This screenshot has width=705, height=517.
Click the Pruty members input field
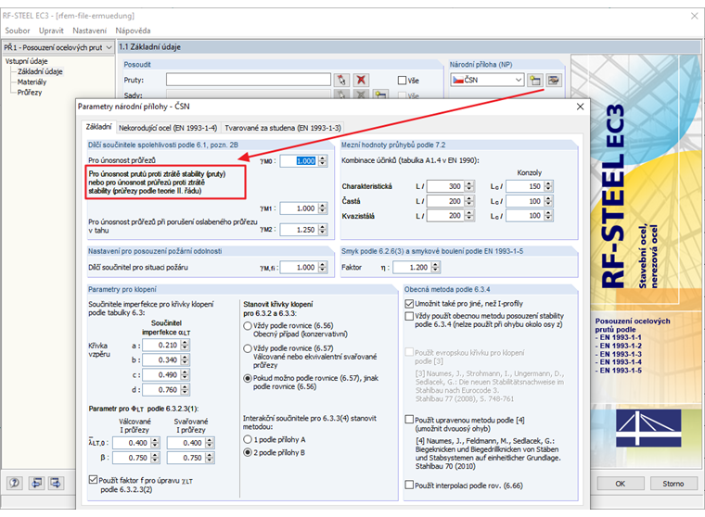[x=249, y=80]
